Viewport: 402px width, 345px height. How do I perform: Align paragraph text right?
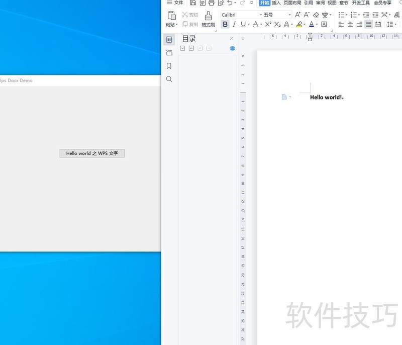359,24
